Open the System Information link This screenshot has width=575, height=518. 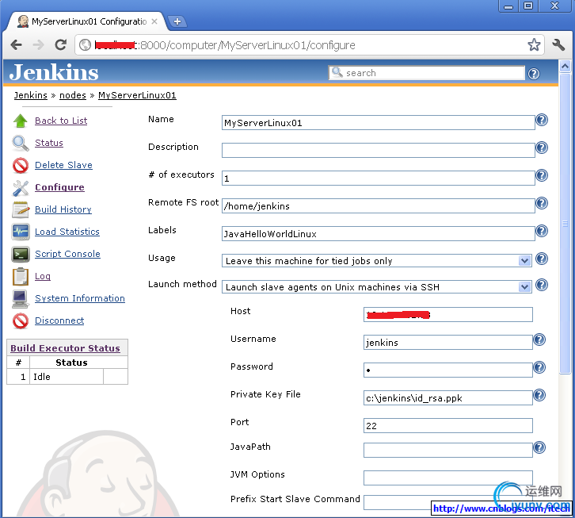(x=80, y=298)
